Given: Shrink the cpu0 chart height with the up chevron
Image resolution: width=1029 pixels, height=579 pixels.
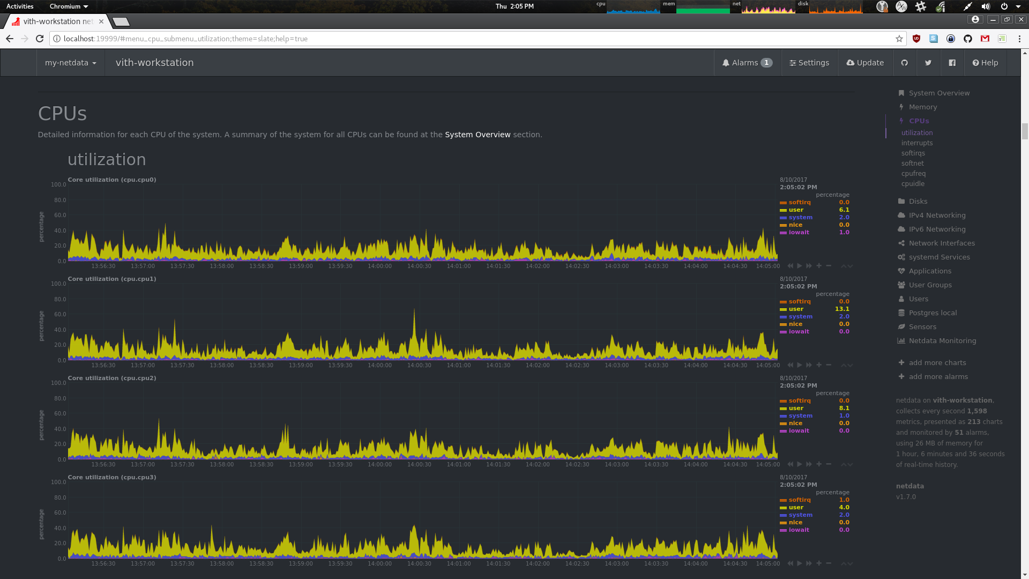Looking at the screenshot, I should coord(844,265).
